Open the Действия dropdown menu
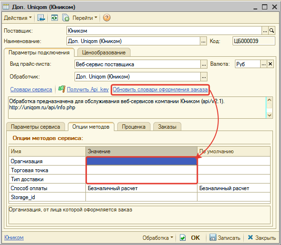The height and width of the screenshot is (245, 281). (x=18, y=18)
